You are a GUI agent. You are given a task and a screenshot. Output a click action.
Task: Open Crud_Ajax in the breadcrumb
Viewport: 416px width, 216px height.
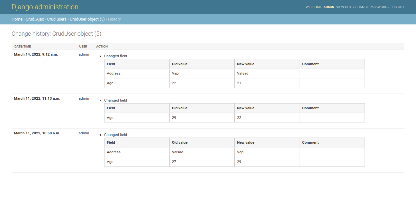click(35, 19)
